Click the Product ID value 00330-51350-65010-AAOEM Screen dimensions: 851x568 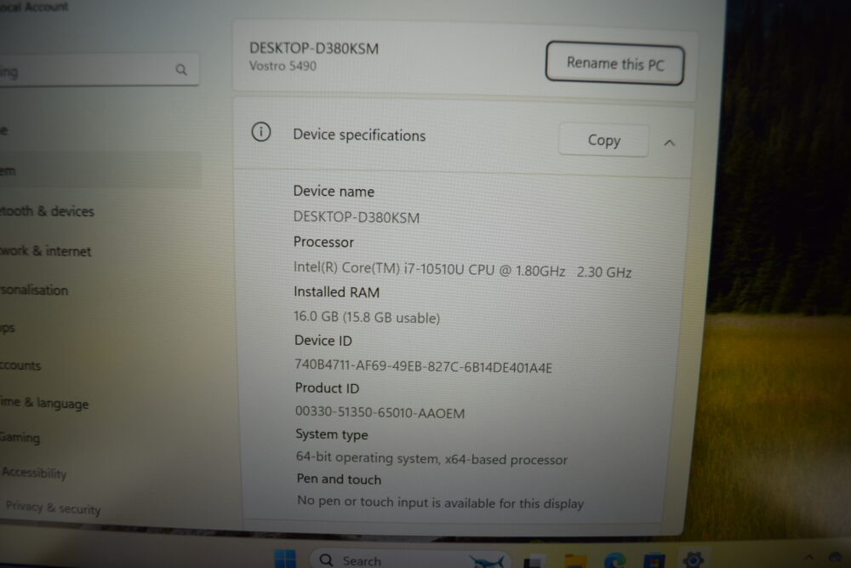[x=380, y=413]
